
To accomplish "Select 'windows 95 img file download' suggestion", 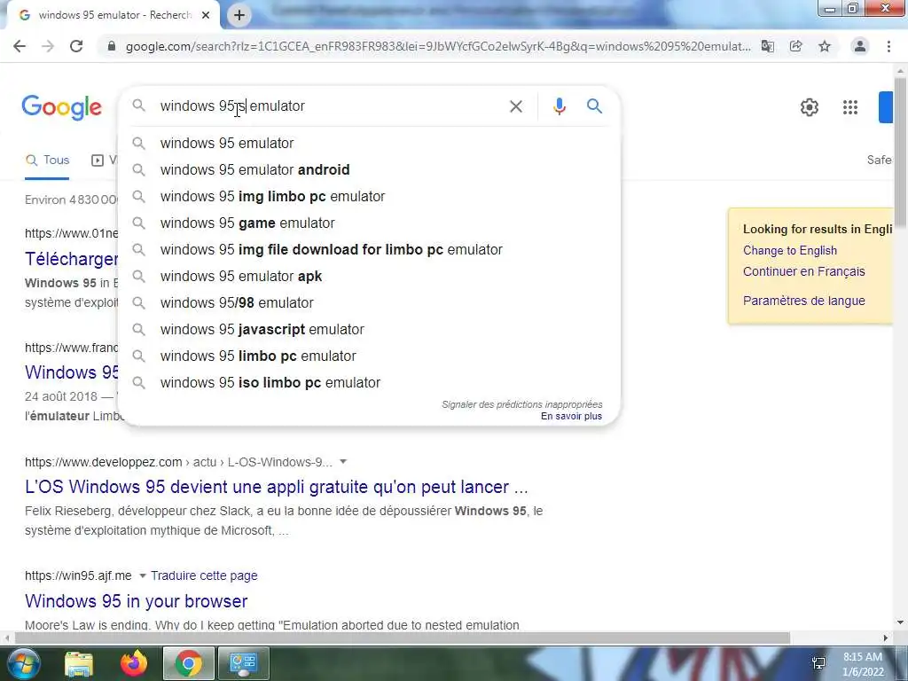I will (x=368, y=249).
